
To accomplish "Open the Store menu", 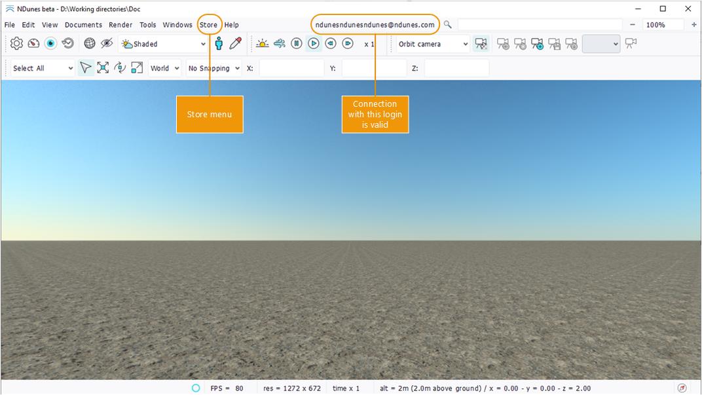I will pyautogui.click(x=208, y=25).
